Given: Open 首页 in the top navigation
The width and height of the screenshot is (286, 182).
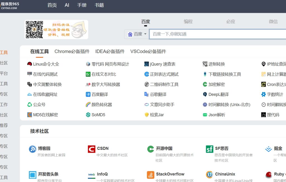Looking at the screenshot, I should [52, 5].
